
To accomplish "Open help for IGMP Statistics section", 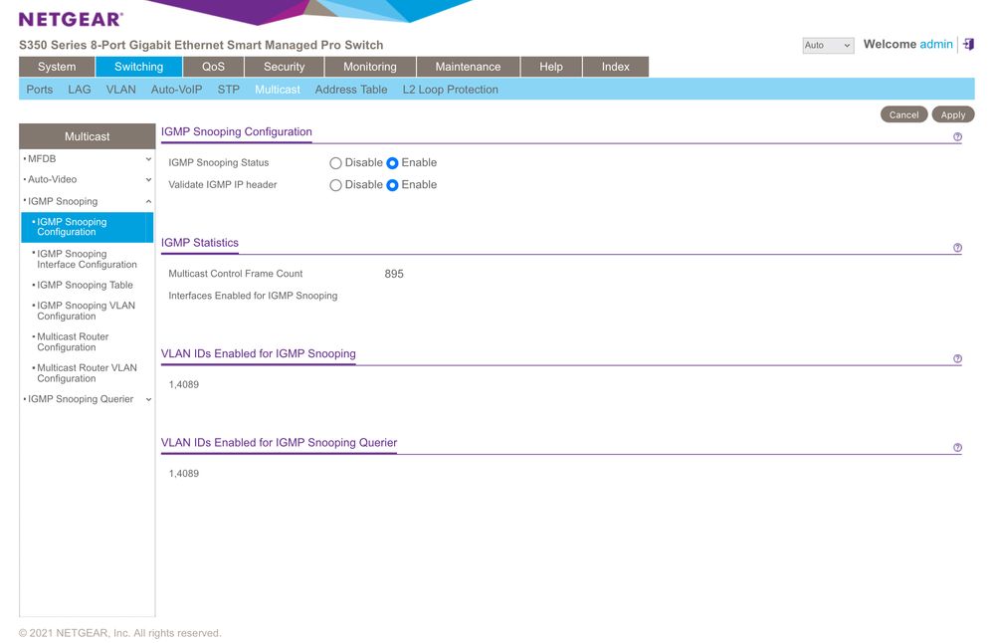I will (957, 249).
